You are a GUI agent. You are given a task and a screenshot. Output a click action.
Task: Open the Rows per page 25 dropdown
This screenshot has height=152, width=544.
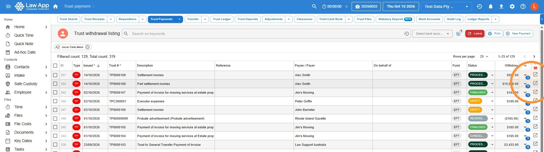coord(484,56)
